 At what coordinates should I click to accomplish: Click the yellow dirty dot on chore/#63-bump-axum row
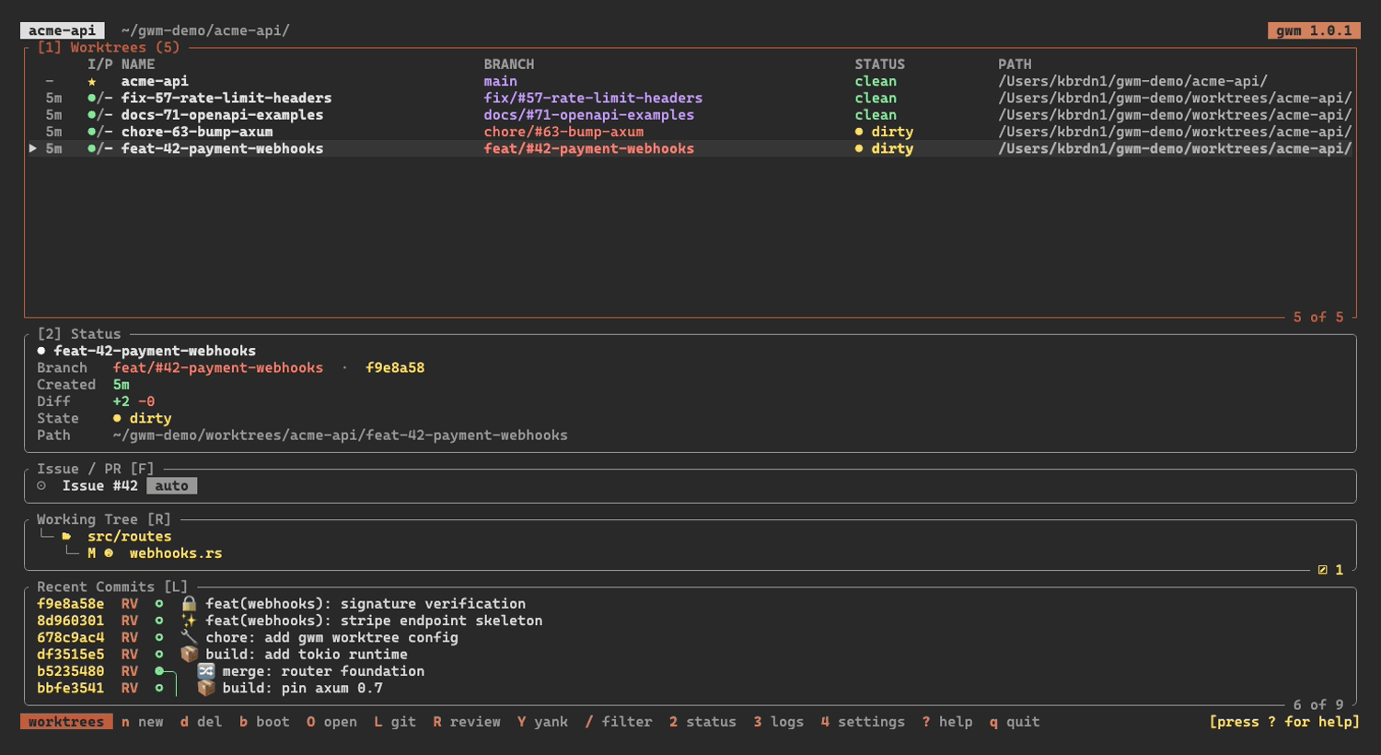coord(859,132)
